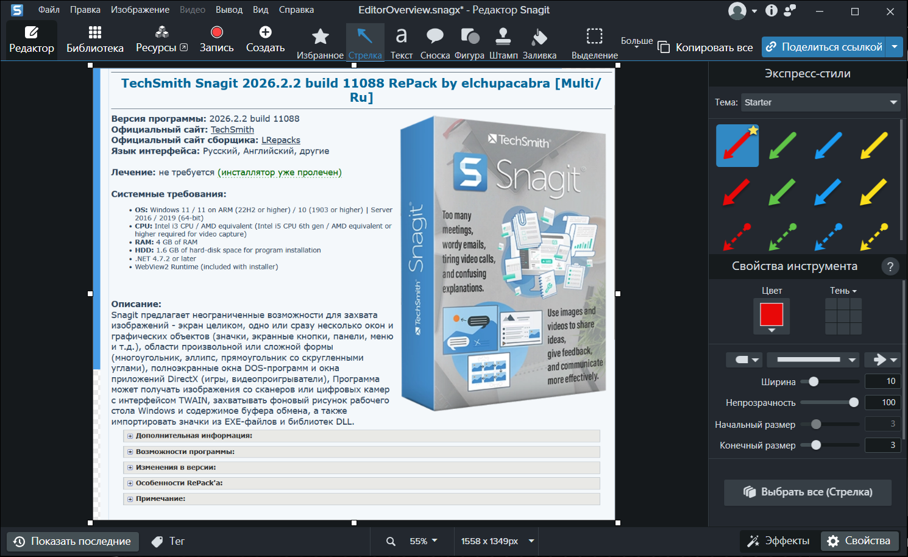Open Ресурсы from the toolbar
This screenshot has height=557, width=908.
[161, 40]
